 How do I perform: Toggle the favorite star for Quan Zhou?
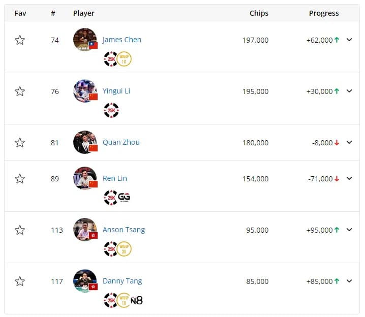[x=20, y=143]
